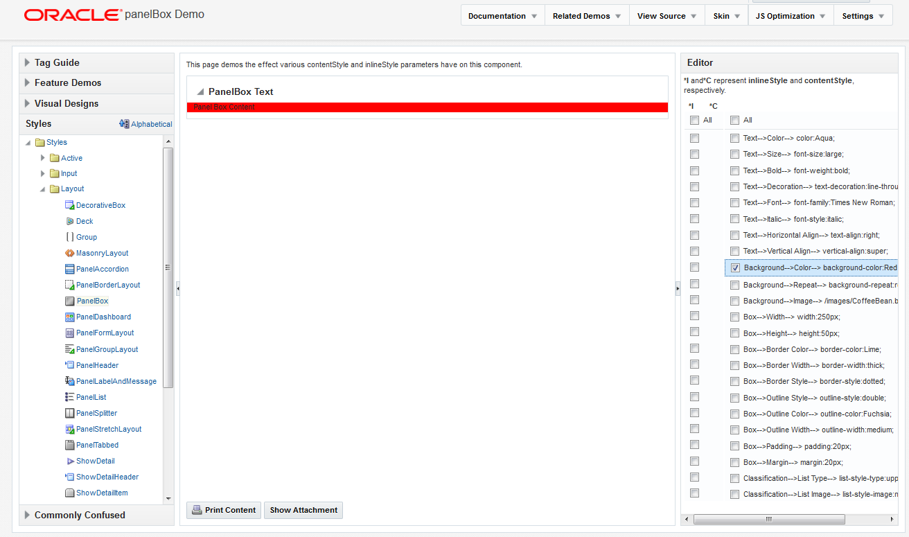Collapse the Editor pane splitter handle
909x537 pixels.
coord(678,288)
